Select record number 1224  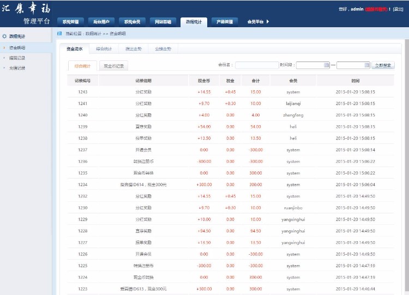(x=83, y=277)
